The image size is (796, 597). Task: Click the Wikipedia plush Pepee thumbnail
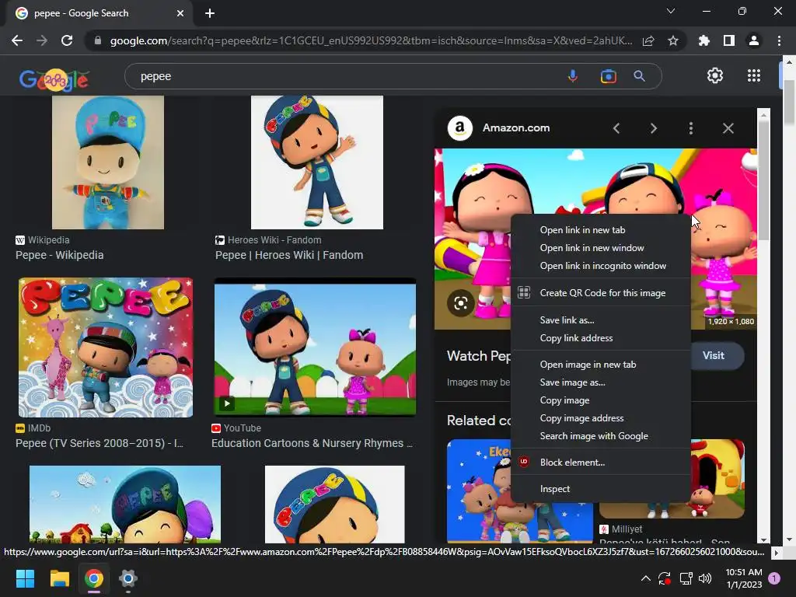(x=107, y=162)
